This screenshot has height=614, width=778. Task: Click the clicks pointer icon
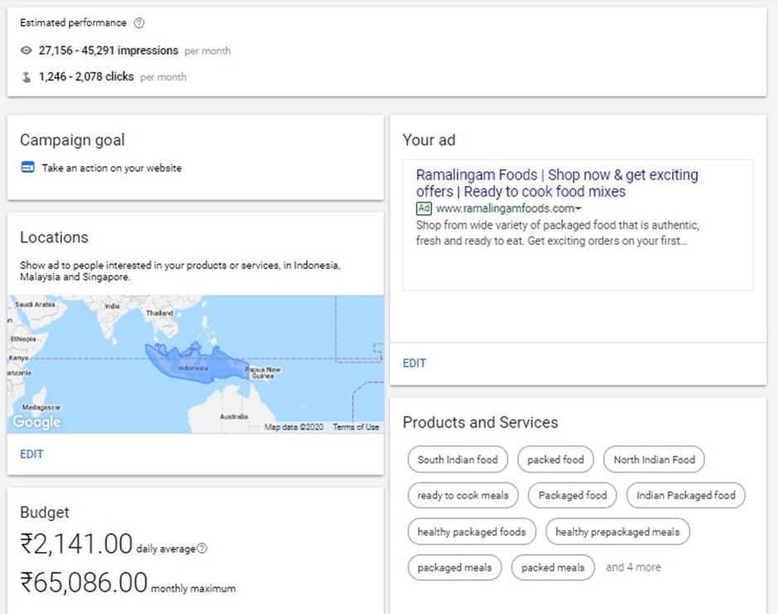tap(26, 77)
